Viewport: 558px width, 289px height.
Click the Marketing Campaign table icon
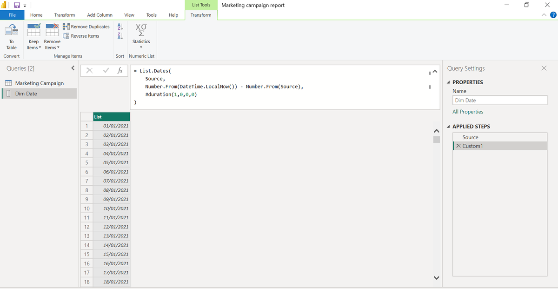click(x=8, y=83)
